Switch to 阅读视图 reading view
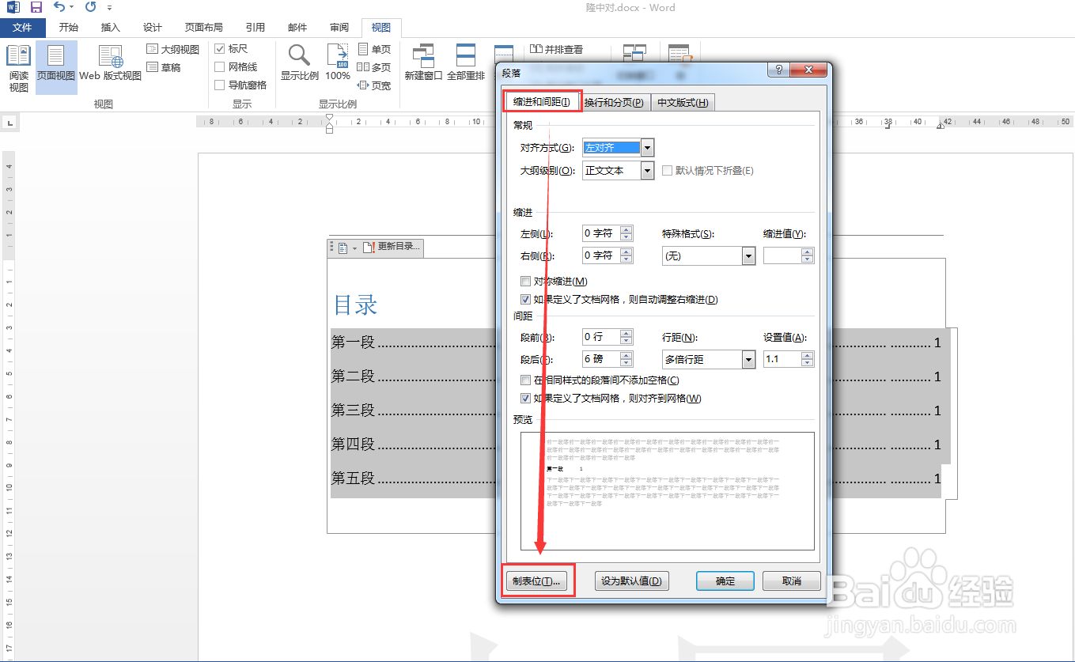 (x=18, y=68)
